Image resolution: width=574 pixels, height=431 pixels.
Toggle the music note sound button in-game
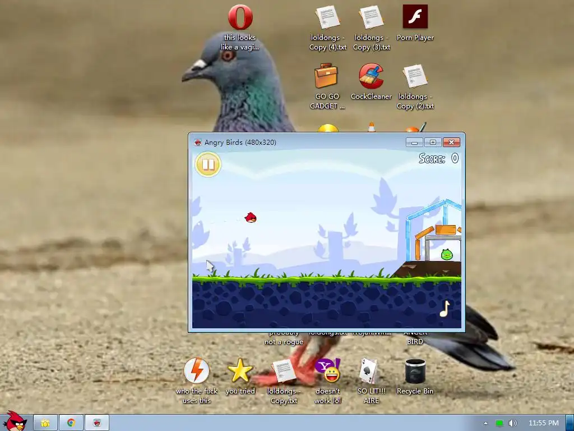click(445, 309)
